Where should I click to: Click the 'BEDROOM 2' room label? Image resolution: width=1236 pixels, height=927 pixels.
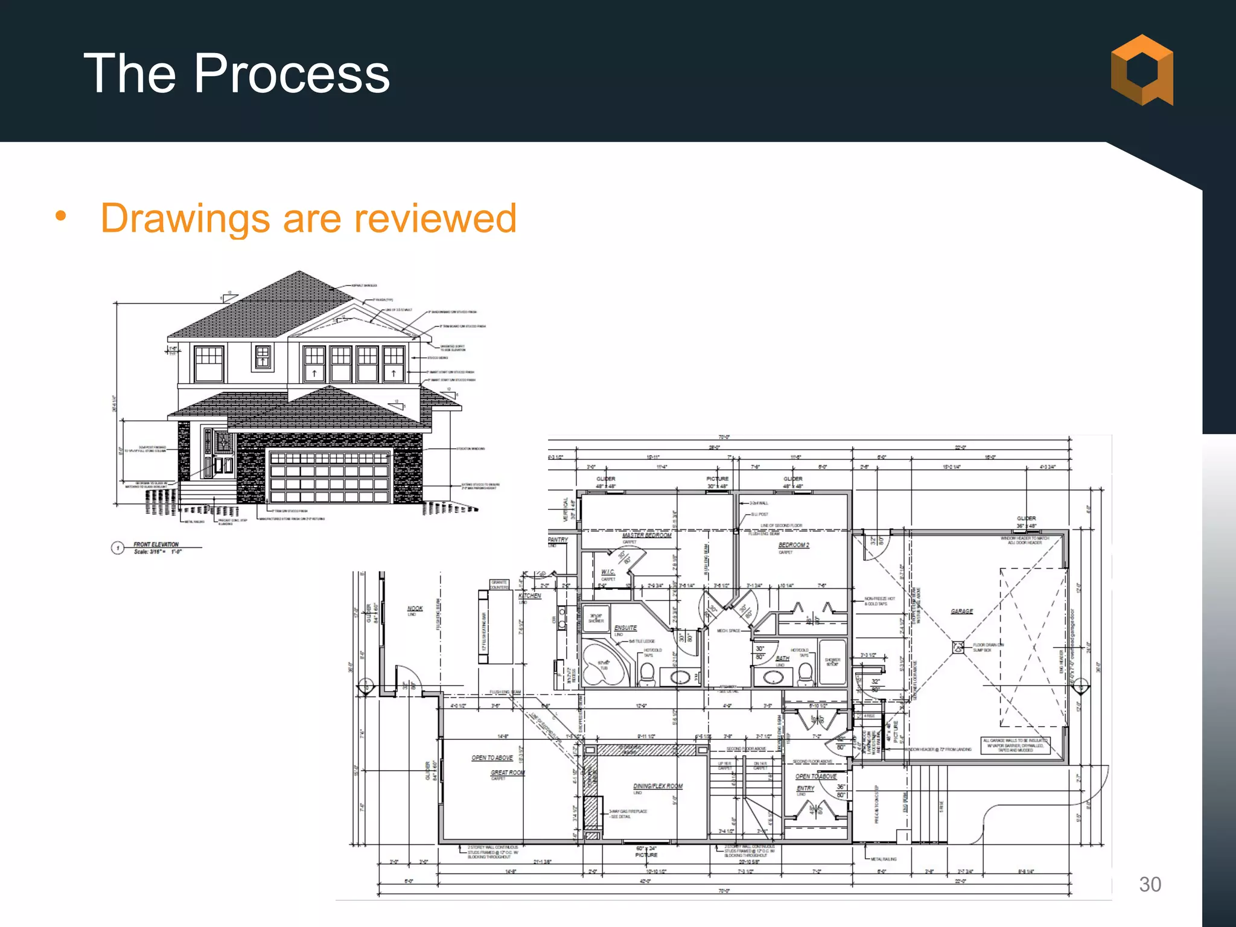coord(794,545)
